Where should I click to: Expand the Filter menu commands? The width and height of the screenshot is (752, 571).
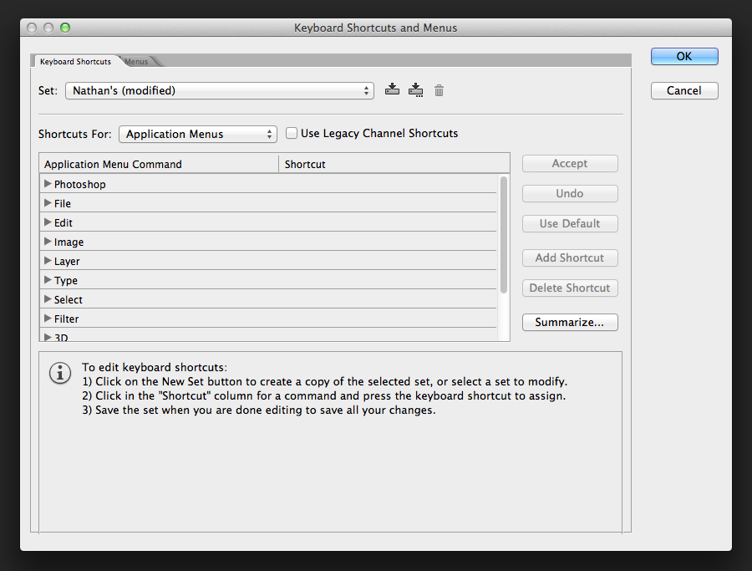coord(48,319)
